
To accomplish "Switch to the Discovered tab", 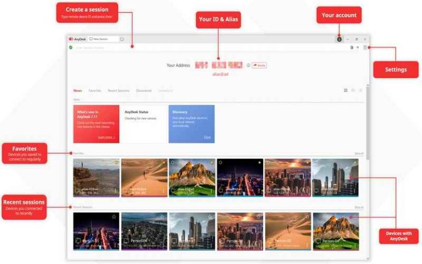I will click(144, 90).
